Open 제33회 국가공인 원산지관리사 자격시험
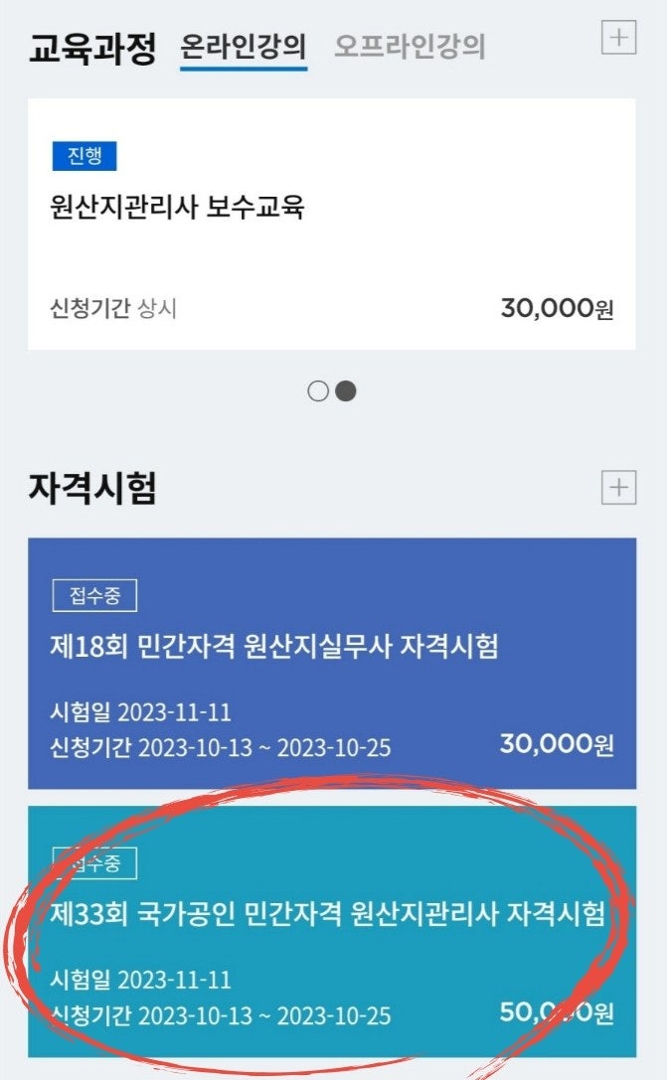Screen dimensions: 667x1080 [327, 914]
